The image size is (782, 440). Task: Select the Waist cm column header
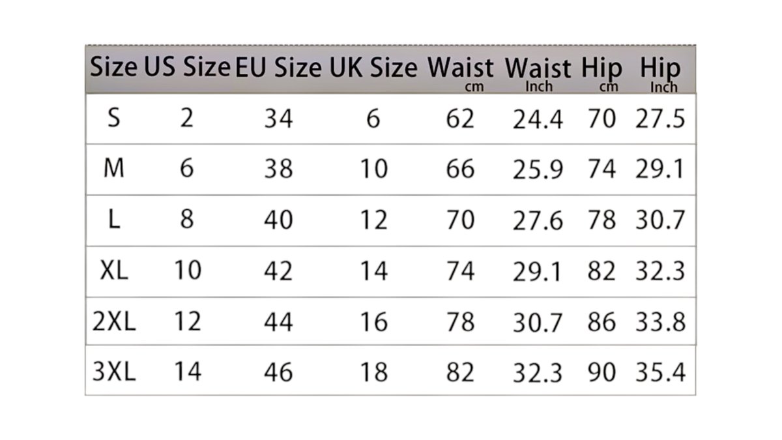461,73
